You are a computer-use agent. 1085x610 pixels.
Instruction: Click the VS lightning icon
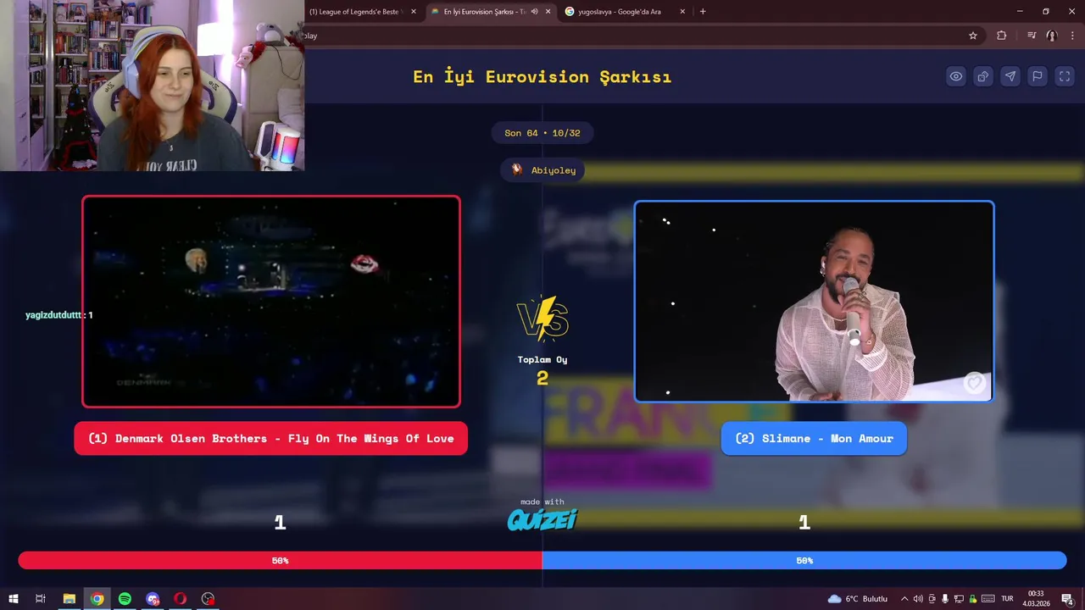pos(542,319)
